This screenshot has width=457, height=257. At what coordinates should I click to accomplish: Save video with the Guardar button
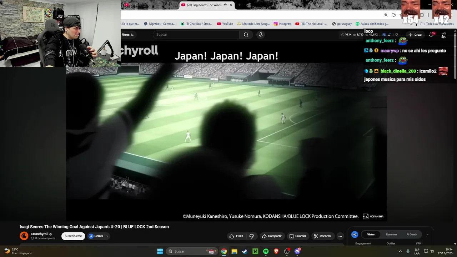[x=298, y=236]
